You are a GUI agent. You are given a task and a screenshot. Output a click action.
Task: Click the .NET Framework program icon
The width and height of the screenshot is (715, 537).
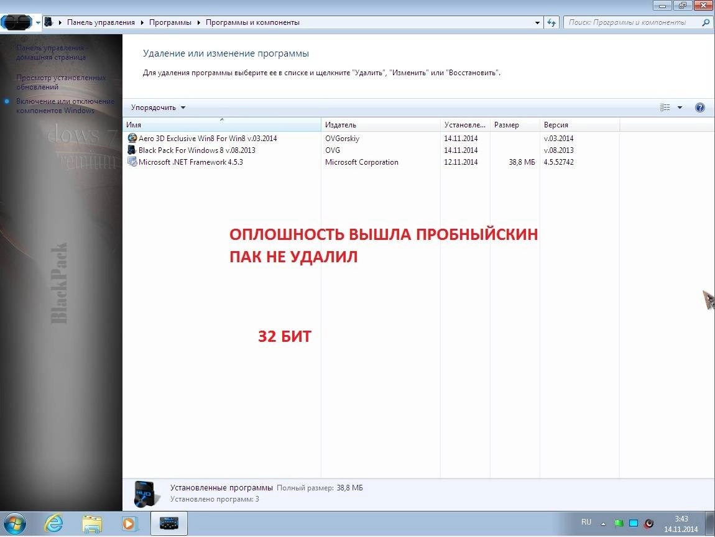pos(132,162)
